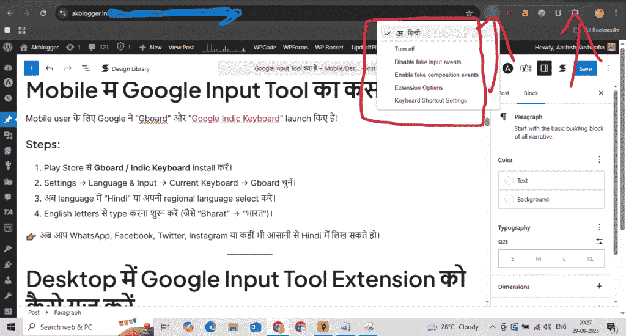626x336 pixels.
Task: Click the orange 'a' extension icon
Action: pos(525,13)
